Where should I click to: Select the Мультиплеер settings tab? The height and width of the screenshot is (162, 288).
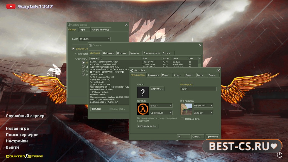tap(138, 75)
